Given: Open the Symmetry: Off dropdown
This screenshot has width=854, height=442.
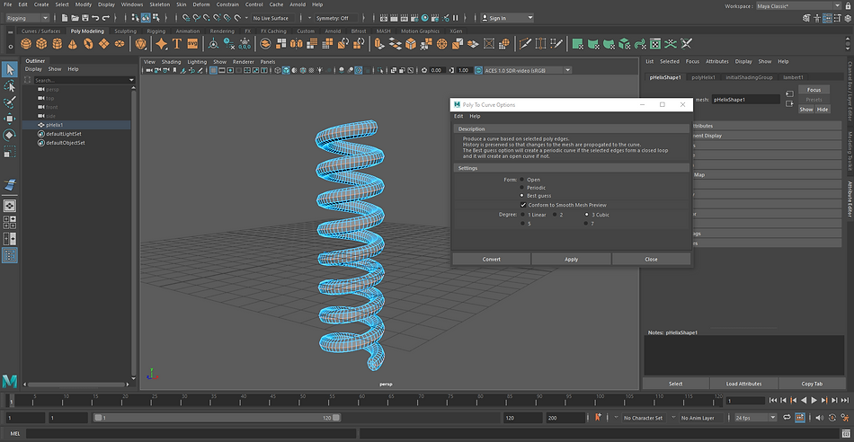Looking at the screenshot, I should pos(336,18).
